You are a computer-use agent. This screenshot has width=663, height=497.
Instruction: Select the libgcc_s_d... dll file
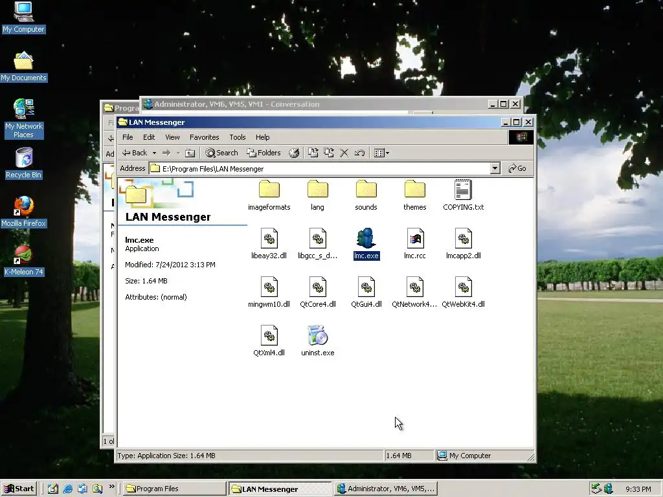(x=317, y=244)
